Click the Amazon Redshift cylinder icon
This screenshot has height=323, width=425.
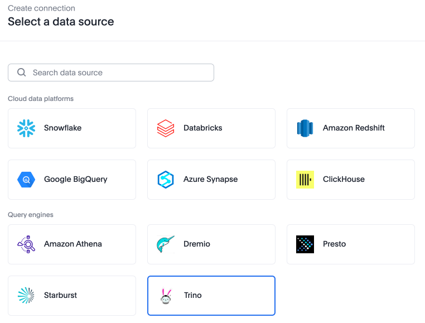click(x=305, y=128)
